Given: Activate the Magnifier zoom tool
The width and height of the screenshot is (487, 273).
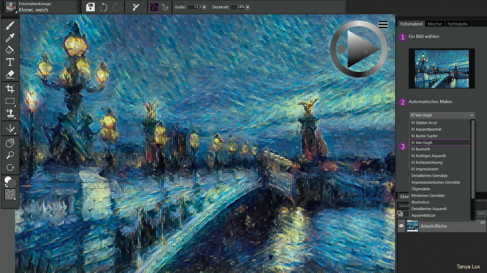Looking at the screenshot, I should pyautogui.click(x=10, y=155).
